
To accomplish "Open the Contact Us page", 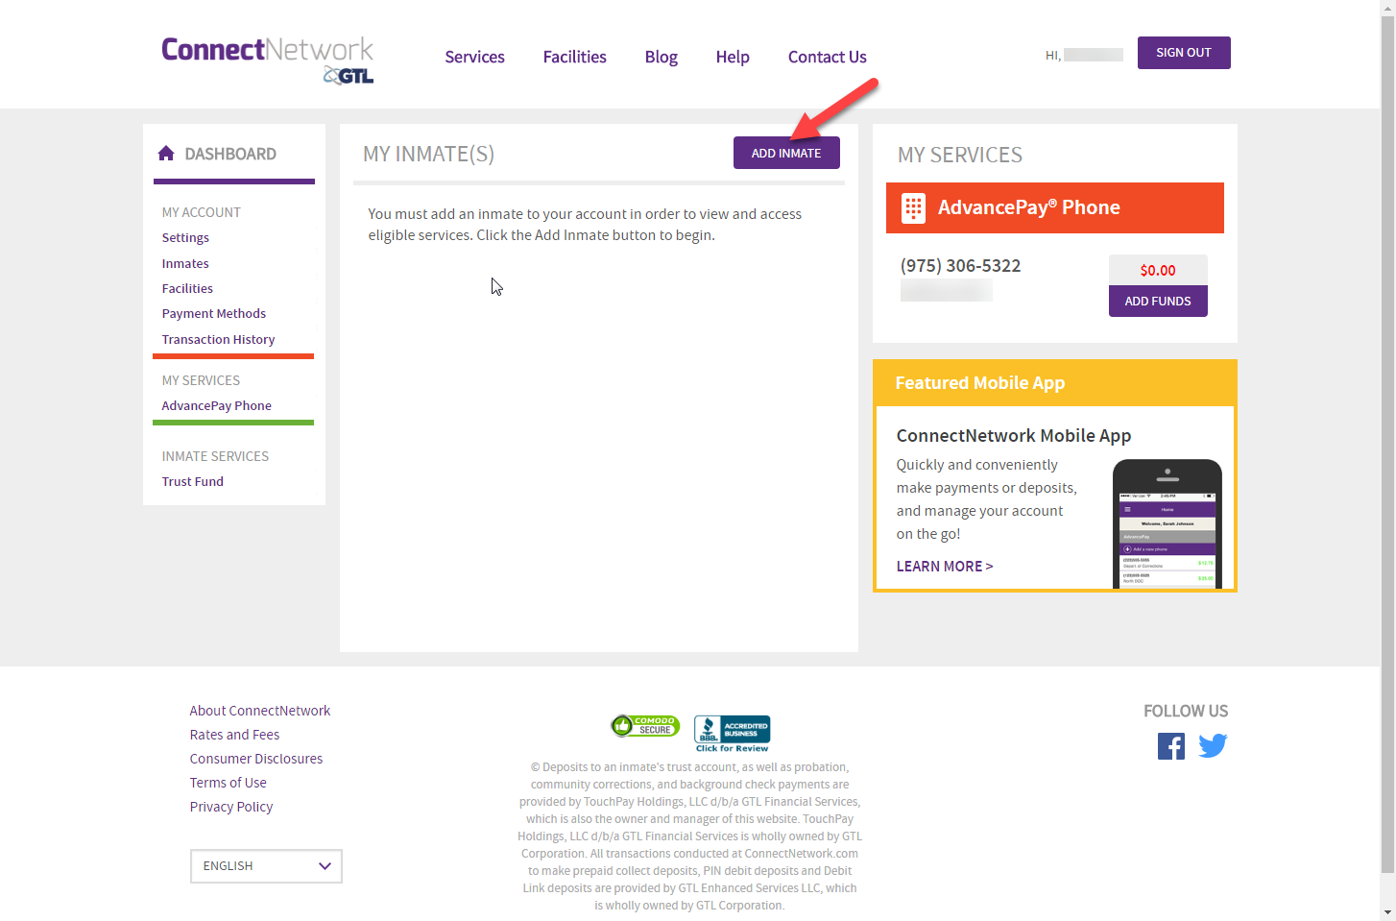I will point(827,57).
